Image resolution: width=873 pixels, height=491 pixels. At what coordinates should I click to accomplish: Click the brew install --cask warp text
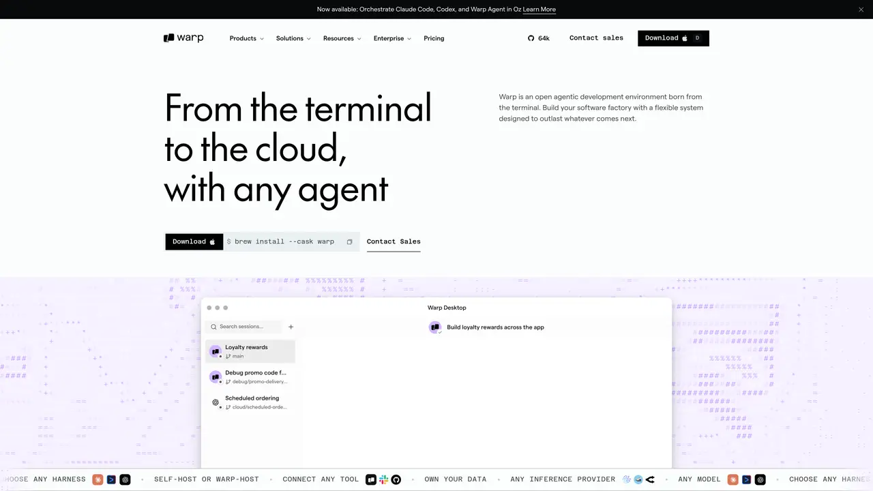pyautogui.click(x=284, y=241)
